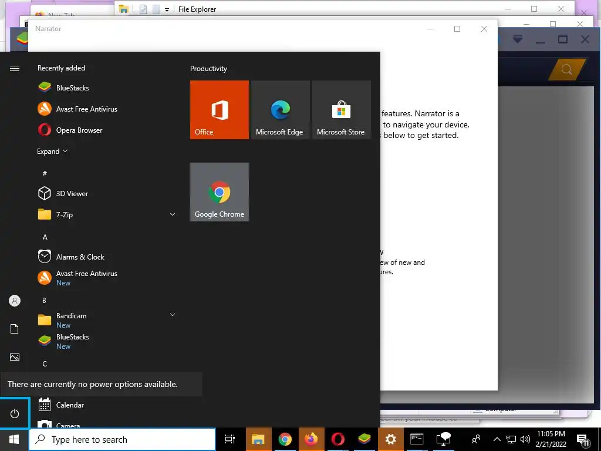Click File Explorer title bar folder icon
The width and height of the screenshot is (601, 451).
click(x=123, y=9)
